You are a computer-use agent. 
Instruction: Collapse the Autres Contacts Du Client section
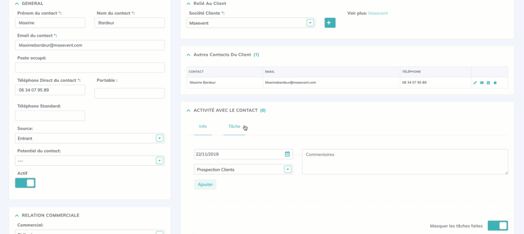point(188,55)
